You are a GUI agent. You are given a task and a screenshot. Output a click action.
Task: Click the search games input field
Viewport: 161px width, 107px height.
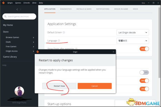pos(19,17)
